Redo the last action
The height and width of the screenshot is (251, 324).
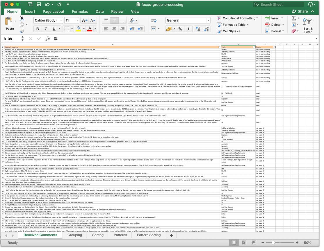[59, 4]
